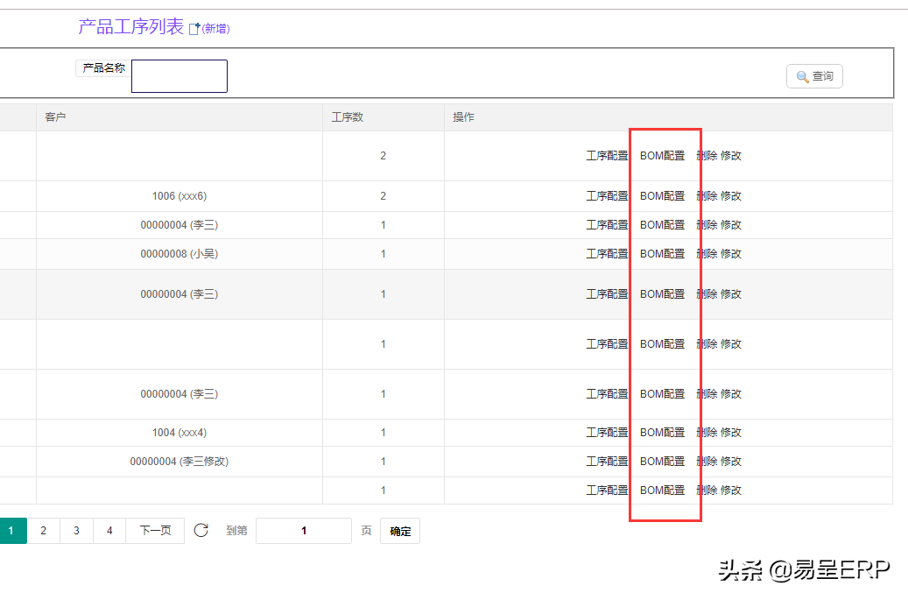908x600 pixels.
Task: Click the 确定 button to jump page
Action: coord(400,531)
